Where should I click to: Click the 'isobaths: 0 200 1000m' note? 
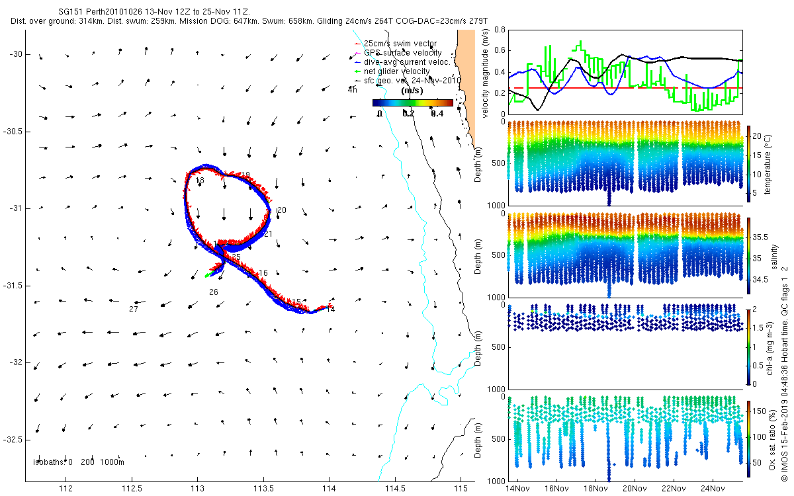(79, 462)
